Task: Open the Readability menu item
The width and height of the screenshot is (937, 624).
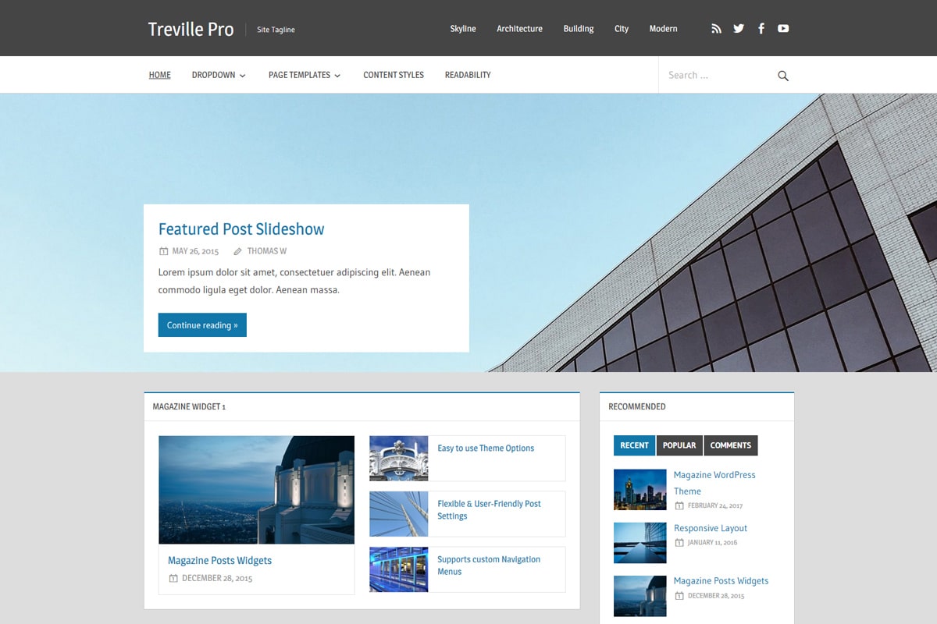Action: (x=468, y=75)
